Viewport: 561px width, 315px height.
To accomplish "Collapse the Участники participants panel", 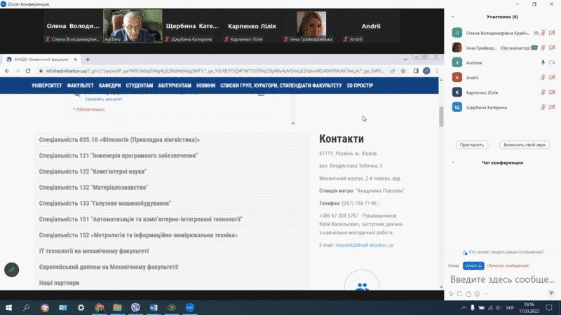I will [x=454, y=17].
